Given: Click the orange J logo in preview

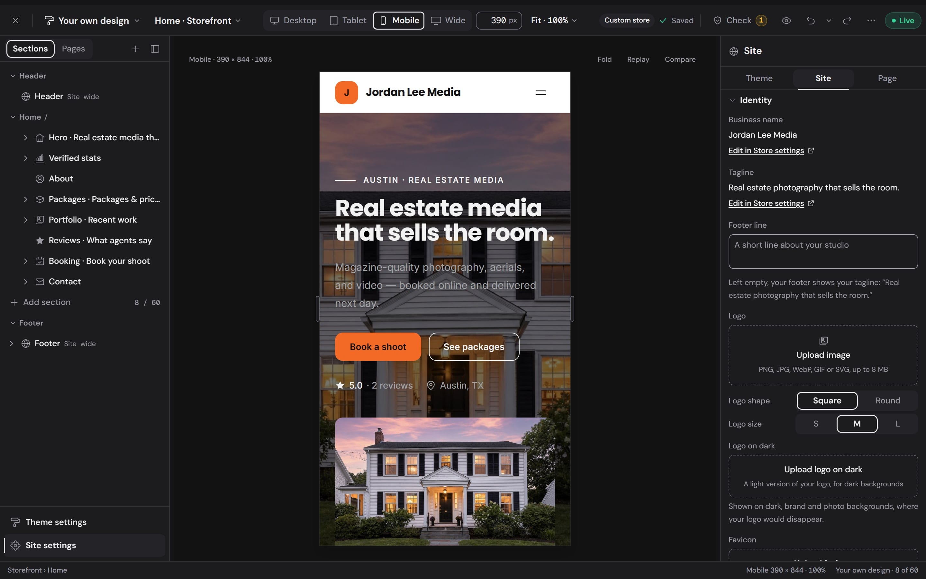Looking at the screenshot, I should click(x=346, y=93).
